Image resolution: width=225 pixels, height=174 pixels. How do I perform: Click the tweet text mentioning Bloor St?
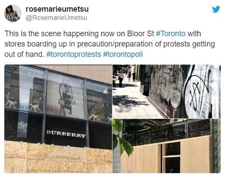pyautogui.click(x=109, y=44)
